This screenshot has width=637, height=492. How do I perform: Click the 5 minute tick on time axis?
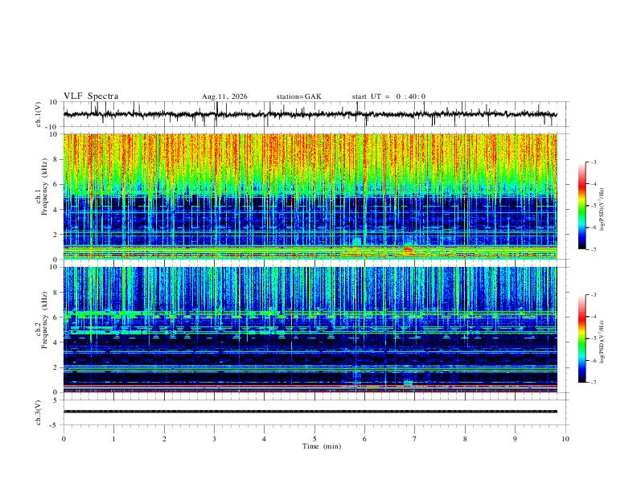click(x=314, y=439)
